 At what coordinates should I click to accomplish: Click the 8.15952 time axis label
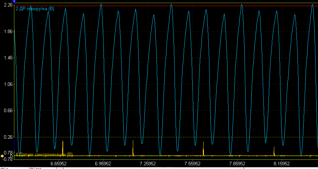282,164
